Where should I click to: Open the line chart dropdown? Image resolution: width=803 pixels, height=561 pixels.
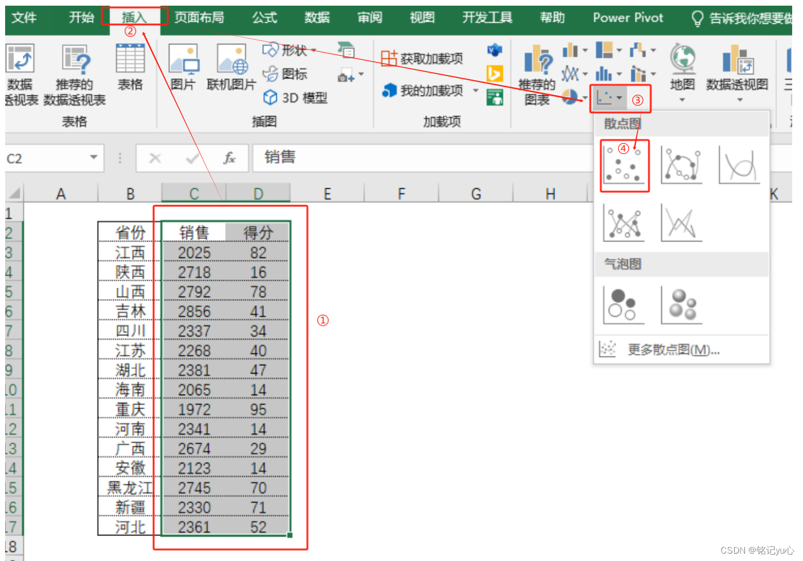click(574, 74)
